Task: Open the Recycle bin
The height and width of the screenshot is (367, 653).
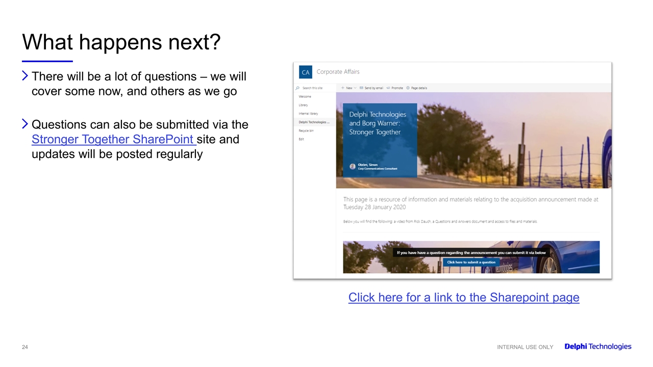Action: (306, 131)
